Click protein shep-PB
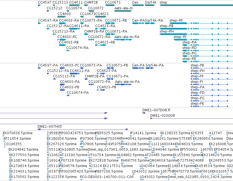 point(197,65)
